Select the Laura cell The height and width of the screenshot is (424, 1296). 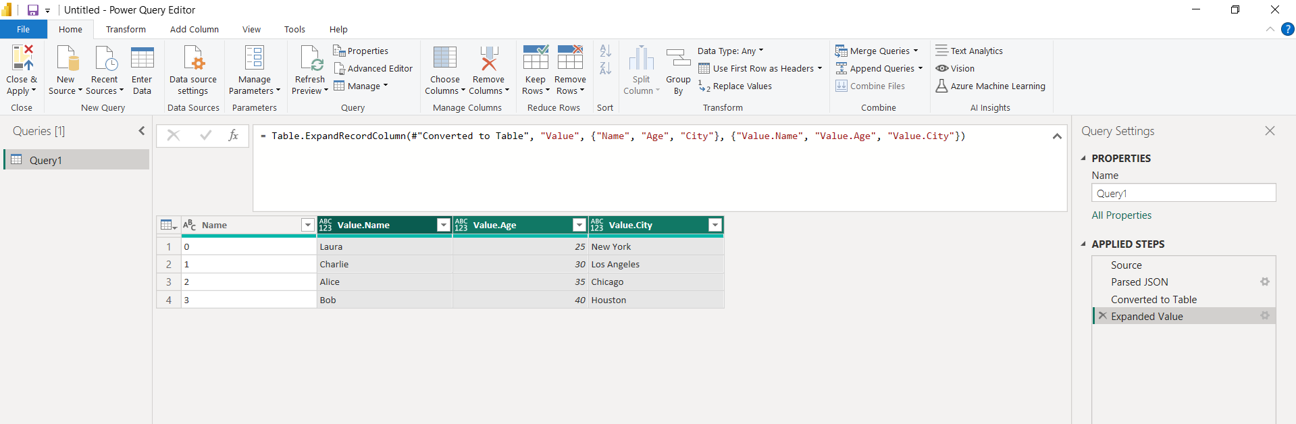(384, 246)
